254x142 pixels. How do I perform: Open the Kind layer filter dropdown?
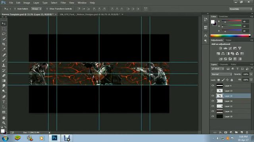click(217, 69)
